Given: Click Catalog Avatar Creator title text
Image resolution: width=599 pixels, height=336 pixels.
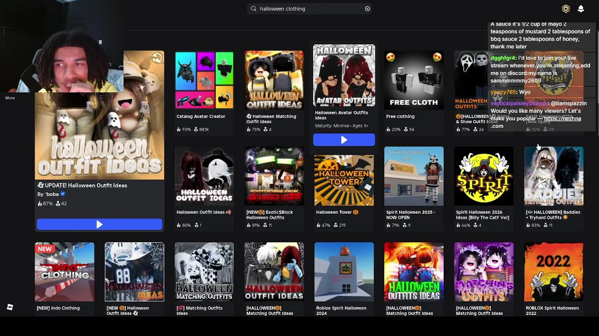Looking at the screenshot, I should point(201,117).
